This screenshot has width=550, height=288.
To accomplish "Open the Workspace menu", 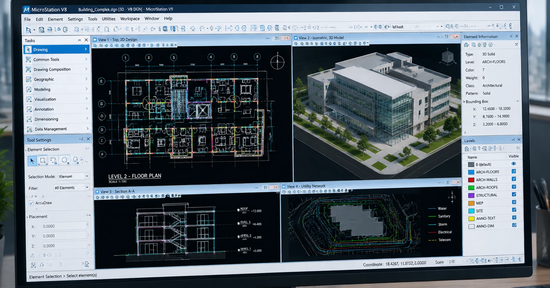I will [x=130, y=19].
